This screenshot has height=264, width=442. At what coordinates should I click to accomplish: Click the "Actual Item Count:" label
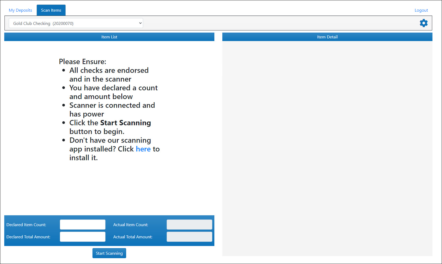(x=131, y=225)
